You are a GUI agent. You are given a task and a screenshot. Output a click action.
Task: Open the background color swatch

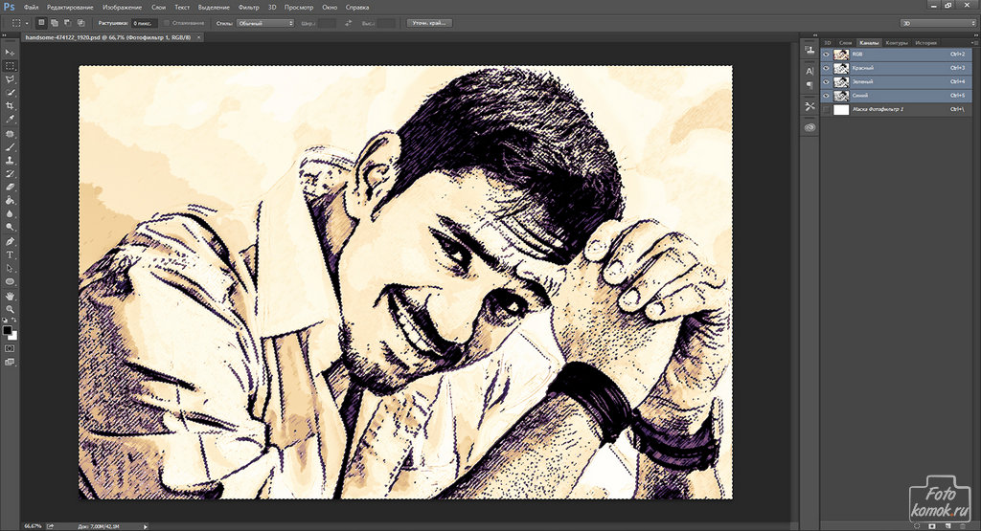pyautogui.click(x=13, y=336)
